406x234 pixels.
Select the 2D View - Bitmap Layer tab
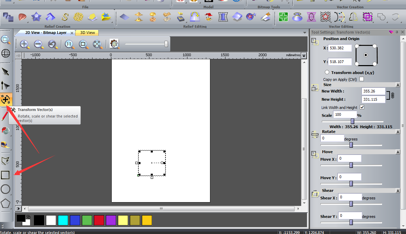pos(46,33)
